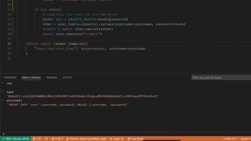
Task: Click the closing parenthesis on line 40
Action: pyautogui.click(x=27, y=54)
